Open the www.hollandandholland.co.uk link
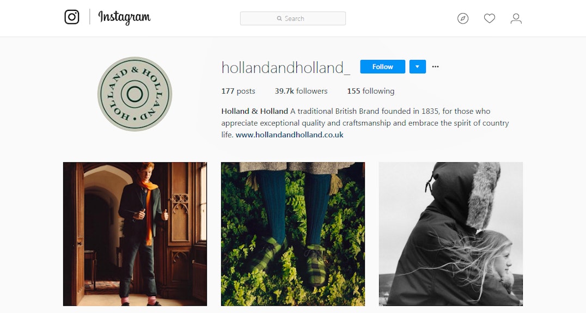Viewport: 586px width, 313px height. click(x=290, y=135)
